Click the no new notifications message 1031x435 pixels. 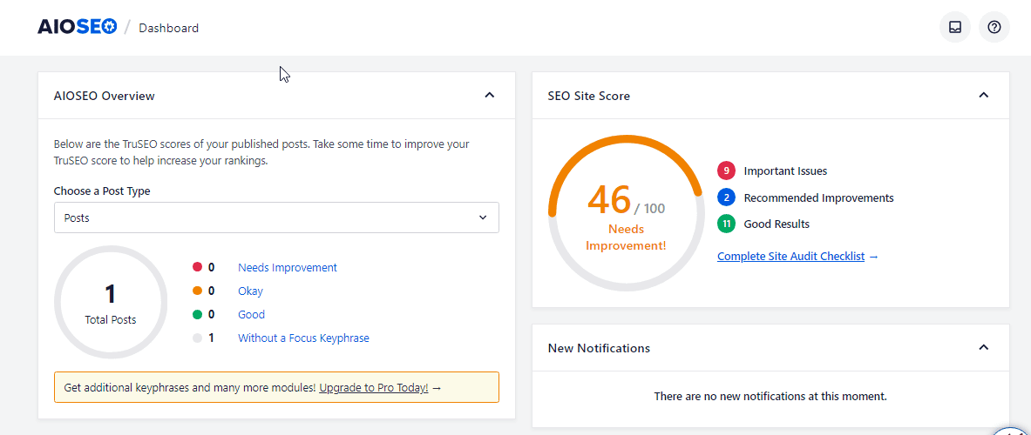click(x=770, y=397)
